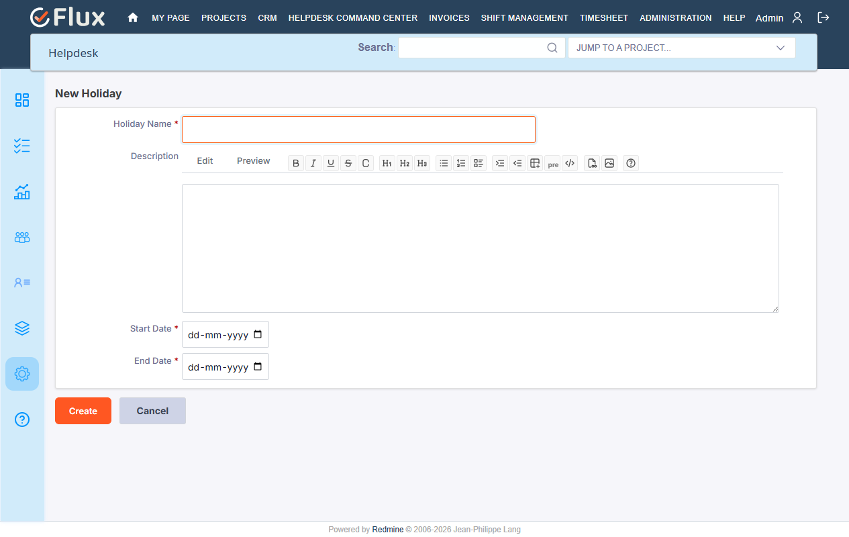Click the Admin username link
This screenshot has height=537, width=849.
coord(769,18)
